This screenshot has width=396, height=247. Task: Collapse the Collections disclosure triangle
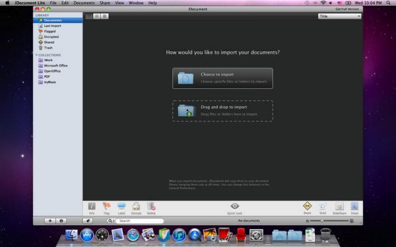pos(36,55)
